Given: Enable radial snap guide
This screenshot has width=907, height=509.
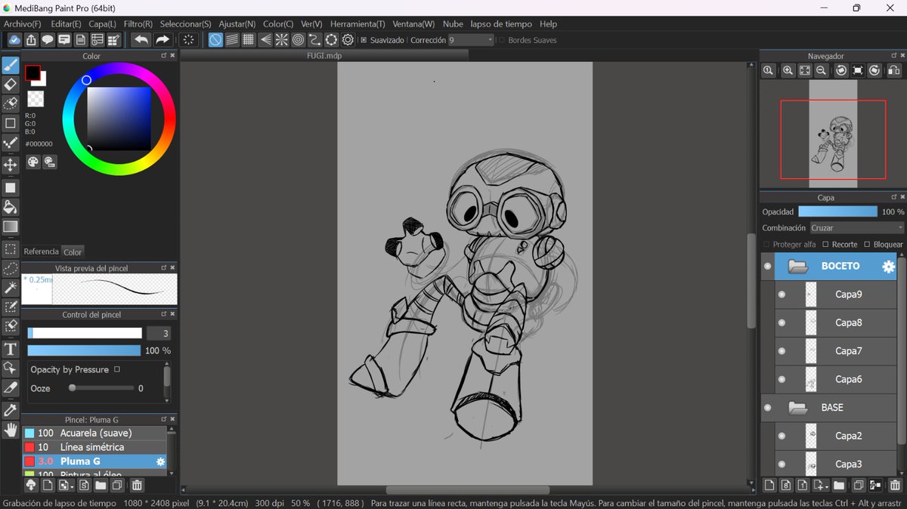Looking at the screenshot, I should (282, 40).
